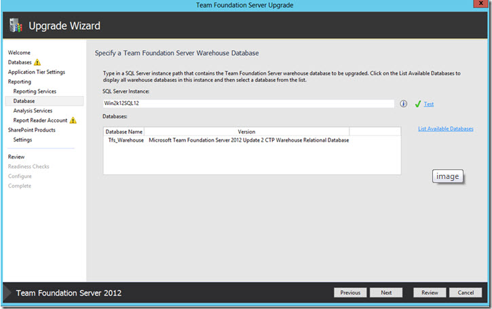
Task: Select the Tfs_Warehouse database row
Action: pyautogui.click(x=252, y=140)
